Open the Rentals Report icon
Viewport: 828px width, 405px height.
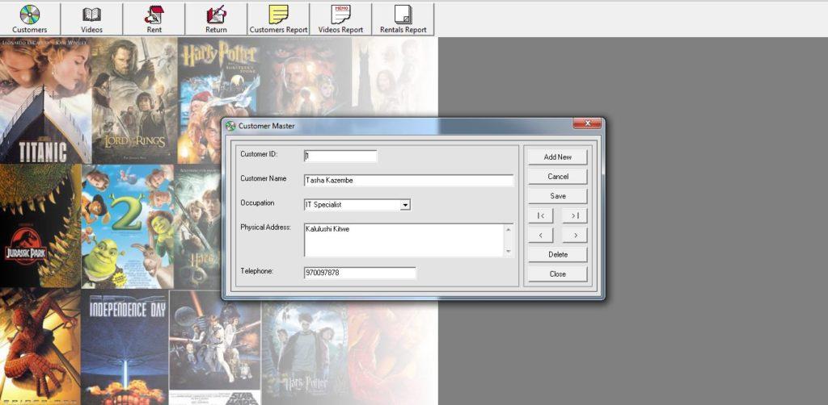pos(403,19)
